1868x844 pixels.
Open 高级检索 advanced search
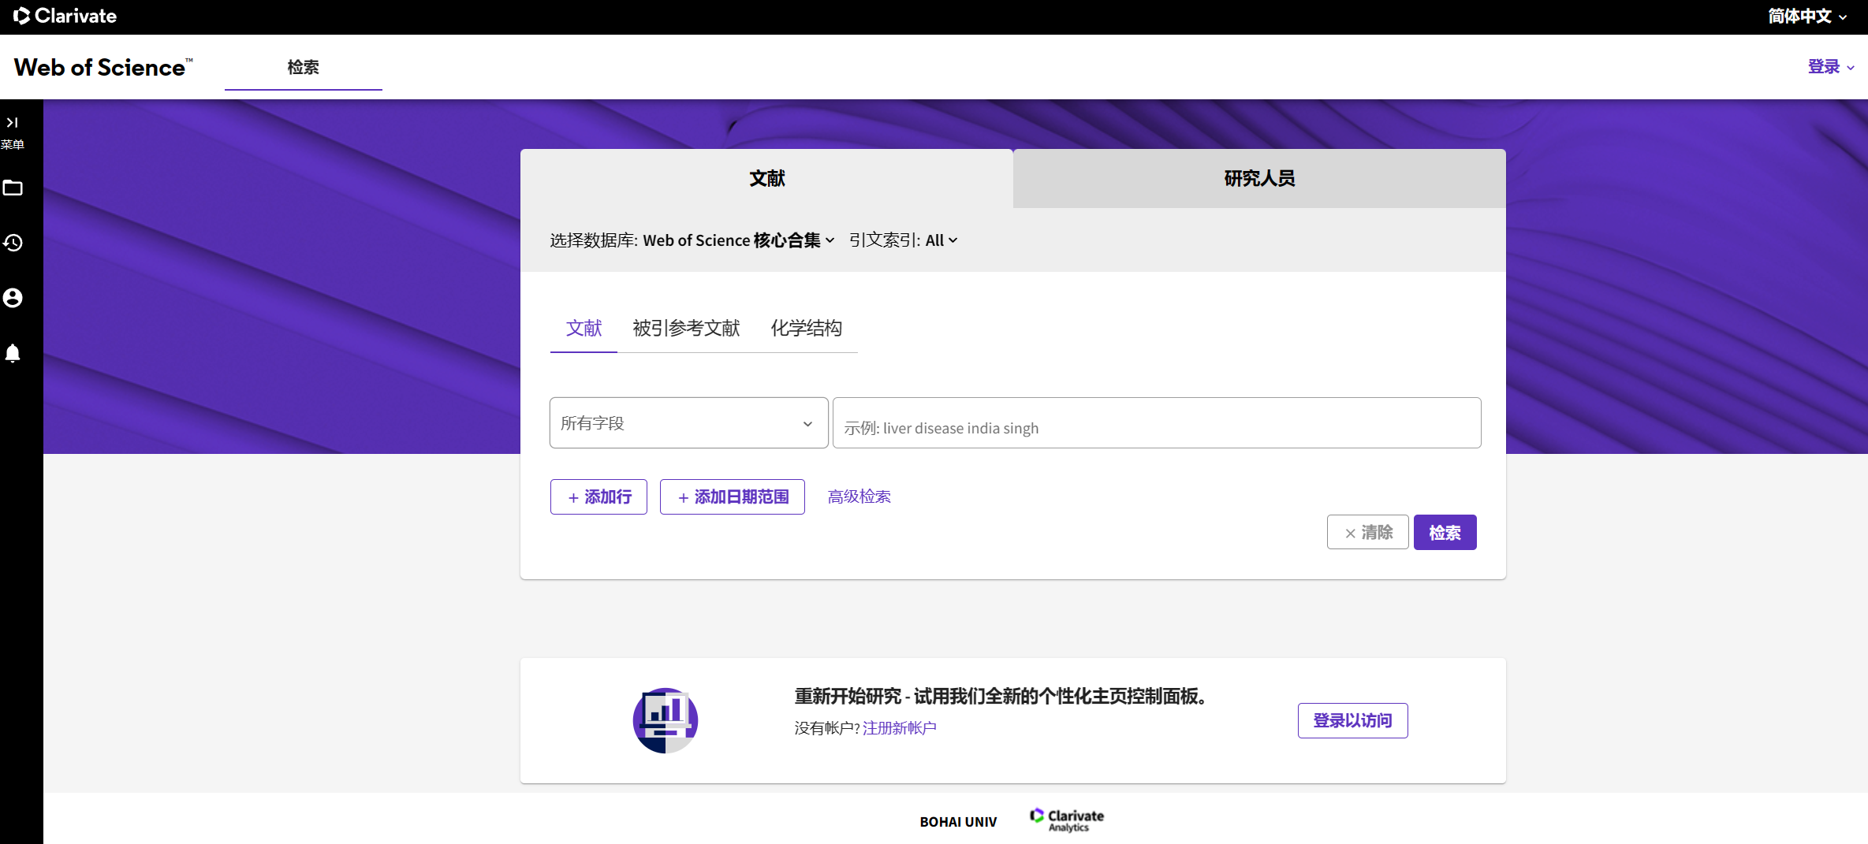tap(859, 496)
